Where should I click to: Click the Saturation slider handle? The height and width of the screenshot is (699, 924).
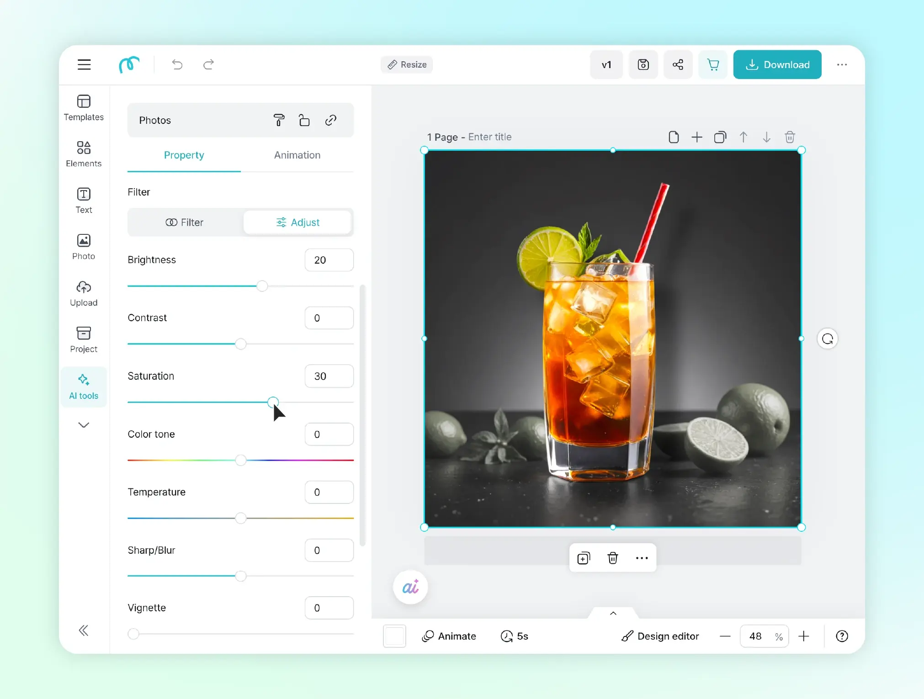tap(273, 402)
